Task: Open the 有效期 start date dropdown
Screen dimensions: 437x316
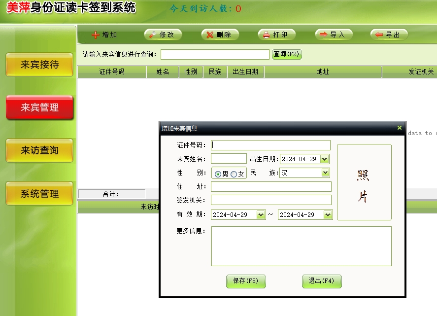Action: tap(261, 215)
